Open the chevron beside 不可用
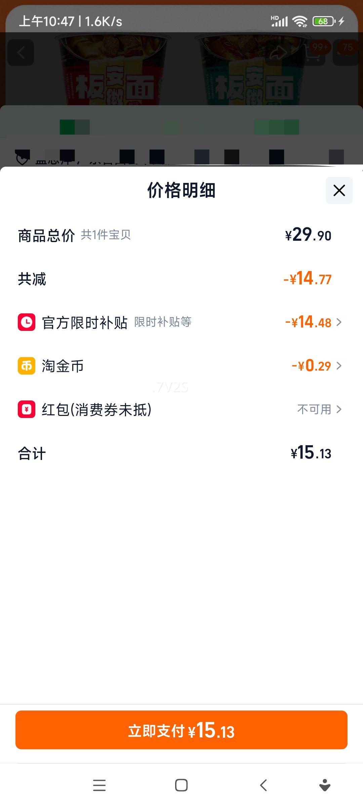Image resolution: width=363 pixels, height=807 pixels. 339,409
